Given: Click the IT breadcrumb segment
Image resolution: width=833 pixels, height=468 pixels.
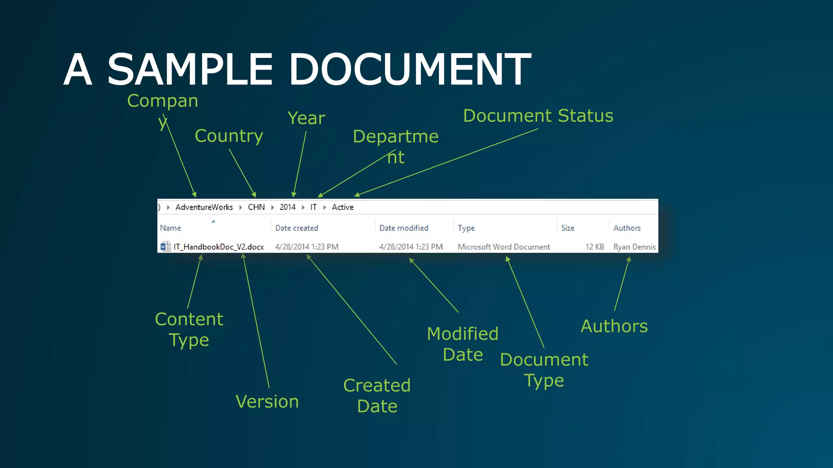Looking at the screenshot, I should 314,207.
